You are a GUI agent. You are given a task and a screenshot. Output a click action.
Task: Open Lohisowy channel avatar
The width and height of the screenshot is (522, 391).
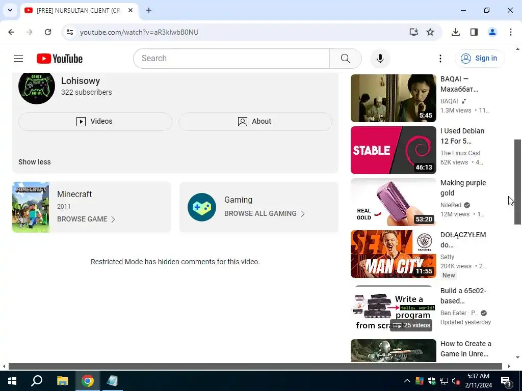[x=37, y=87]
